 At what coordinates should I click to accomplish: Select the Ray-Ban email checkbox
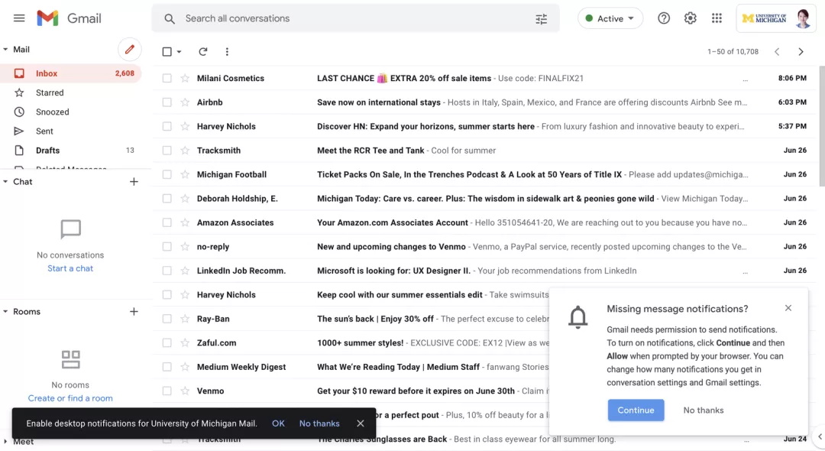(x=167, y=319)
